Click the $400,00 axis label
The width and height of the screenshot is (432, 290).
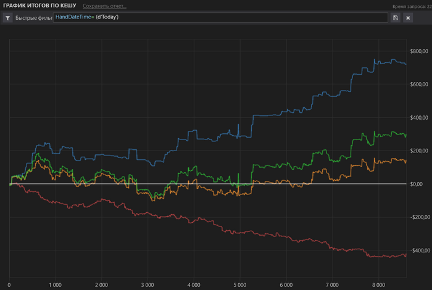click(419, 118)
